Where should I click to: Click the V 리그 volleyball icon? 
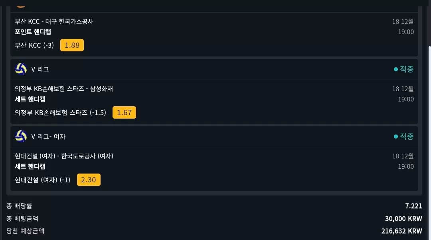click(x=21, y=69)
